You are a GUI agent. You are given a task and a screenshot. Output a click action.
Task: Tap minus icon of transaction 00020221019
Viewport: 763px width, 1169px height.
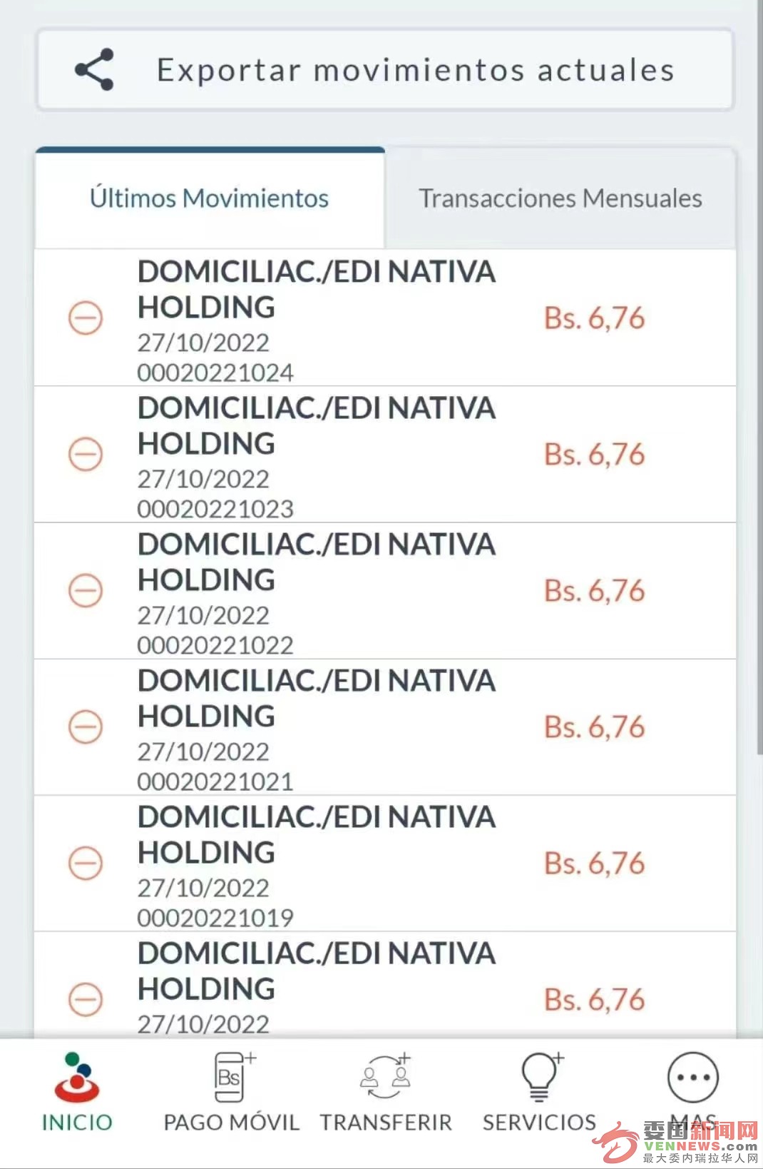pos(86,864)
